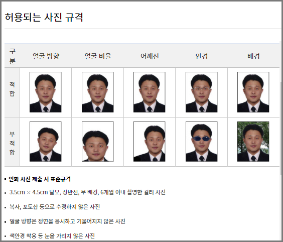Click the 적합 얼굴 방향 sample photo
The image size is (283, 242).
[x=46, y=92]
